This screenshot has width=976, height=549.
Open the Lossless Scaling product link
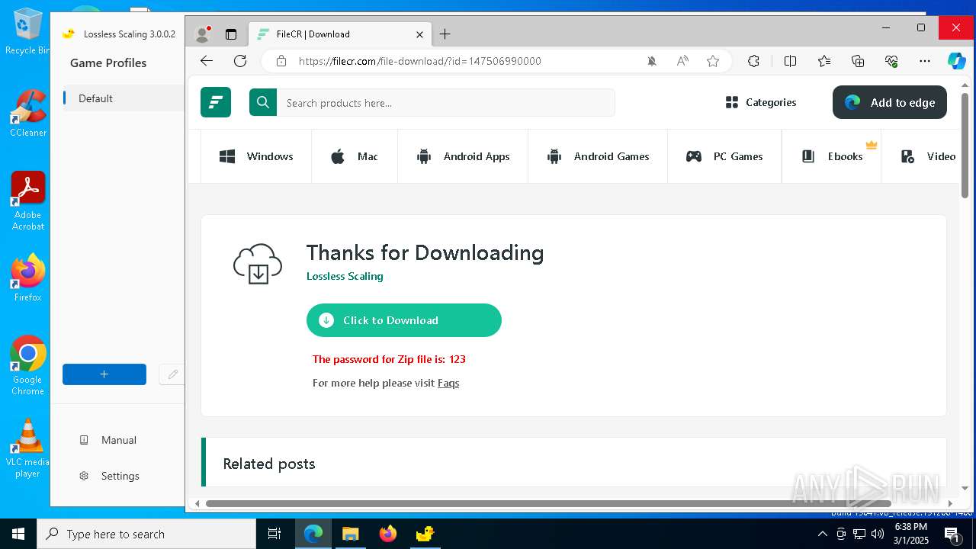click(345, 276)
